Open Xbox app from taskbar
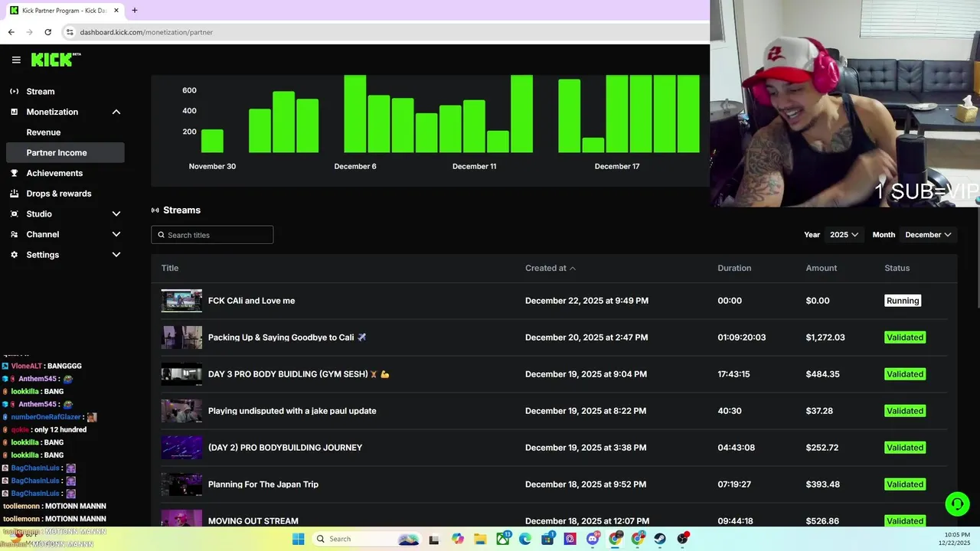 503,539
